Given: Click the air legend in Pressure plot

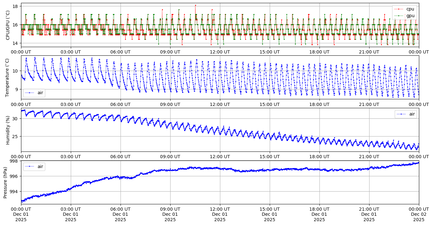Looking at the screenshot, I should [34, 166].
